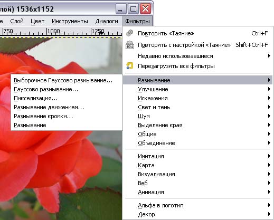Image resolution: width=274 pixels, height=220 pixels.
Task: Select Пикселизация blur filter
Action: (x=36, y=98)
